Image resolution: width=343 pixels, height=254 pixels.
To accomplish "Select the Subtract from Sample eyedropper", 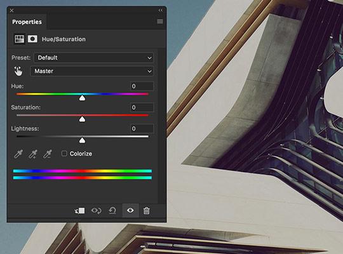I will [x=47, y=154].
